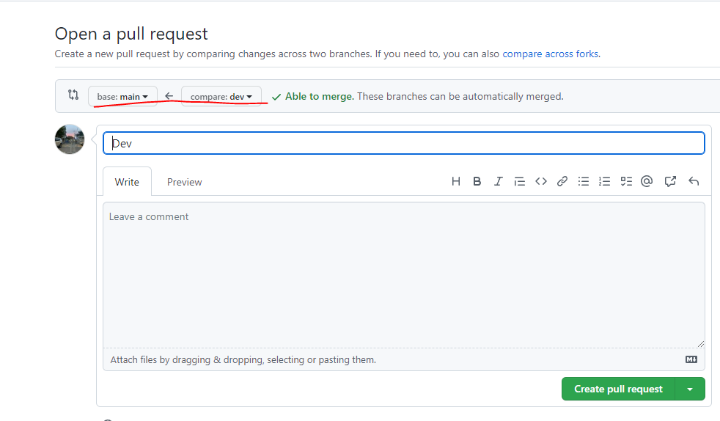The height and width of the screenshot is (421, 720).
Task: Switch to the Write tab
Action: [127, 182]
